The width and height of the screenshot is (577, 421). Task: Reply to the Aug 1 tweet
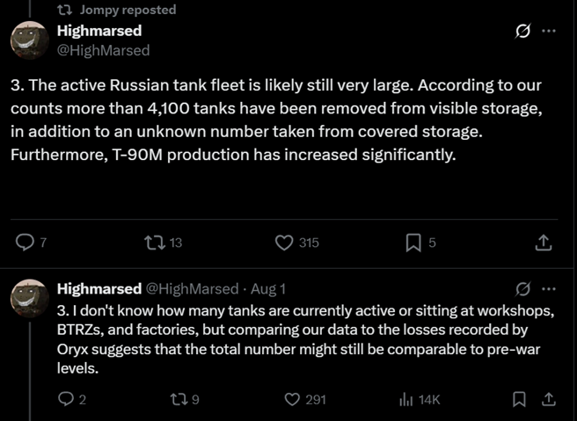pyautogui.click(x=65, y=400)
